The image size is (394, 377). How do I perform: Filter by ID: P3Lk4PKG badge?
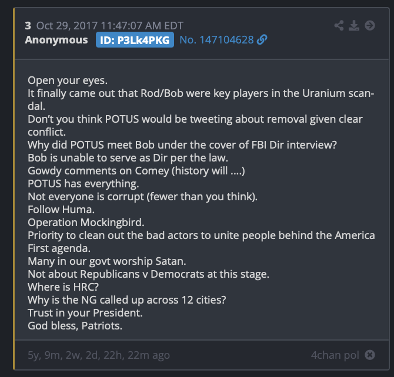tap(135, 40)
